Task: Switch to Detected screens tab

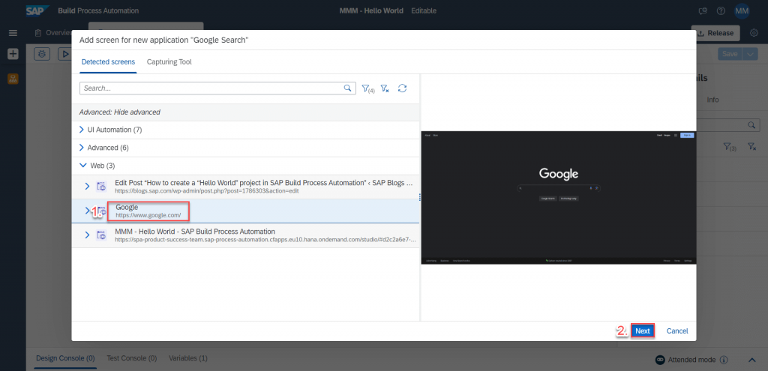Action: [x=108, y=62]
